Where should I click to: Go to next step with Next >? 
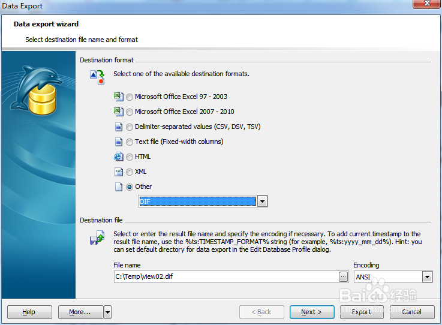(x=312, y=312)
